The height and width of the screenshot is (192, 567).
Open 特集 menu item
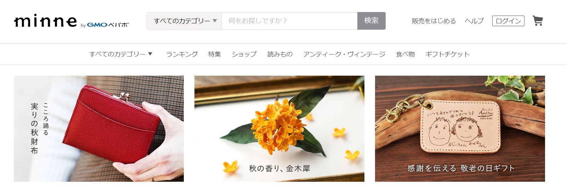[x=215, y=54]
